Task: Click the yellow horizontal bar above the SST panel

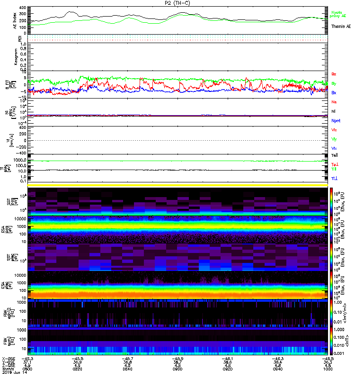Action: click(177, 185)
